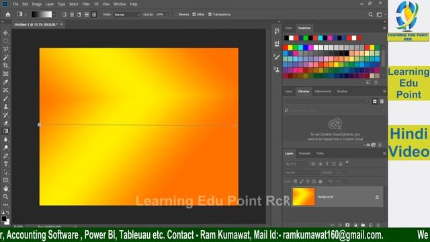Image resolution: width=430 pixels, height=242 pixels.
Task: Open the Opacity dropdown arrow
Action: click(x=167, y=15)
